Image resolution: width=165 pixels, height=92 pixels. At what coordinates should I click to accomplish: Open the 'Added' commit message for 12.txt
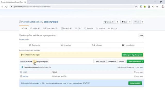pos(54,72)
